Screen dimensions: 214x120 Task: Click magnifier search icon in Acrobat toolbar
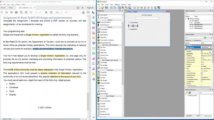[21, 12]
